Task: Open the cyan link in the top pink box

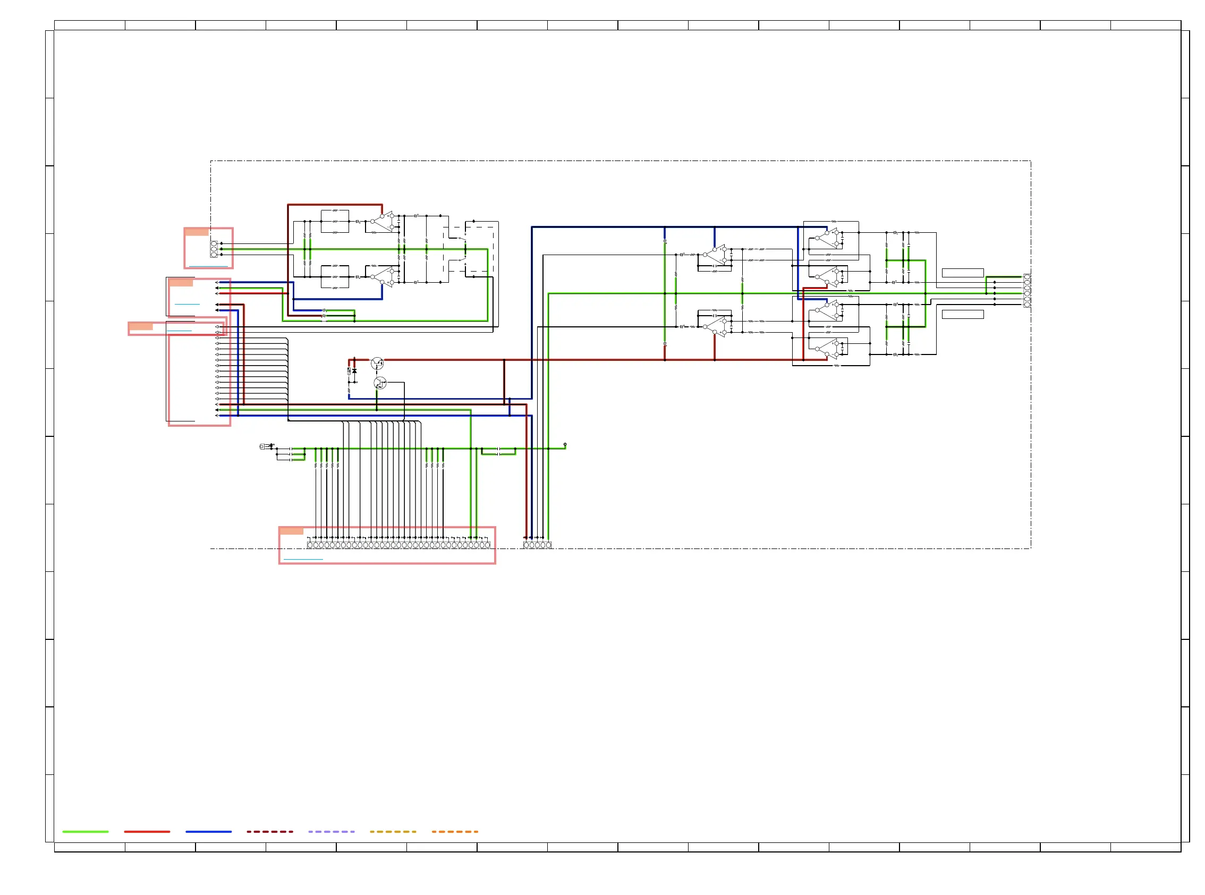Action: tap(208, 267)
